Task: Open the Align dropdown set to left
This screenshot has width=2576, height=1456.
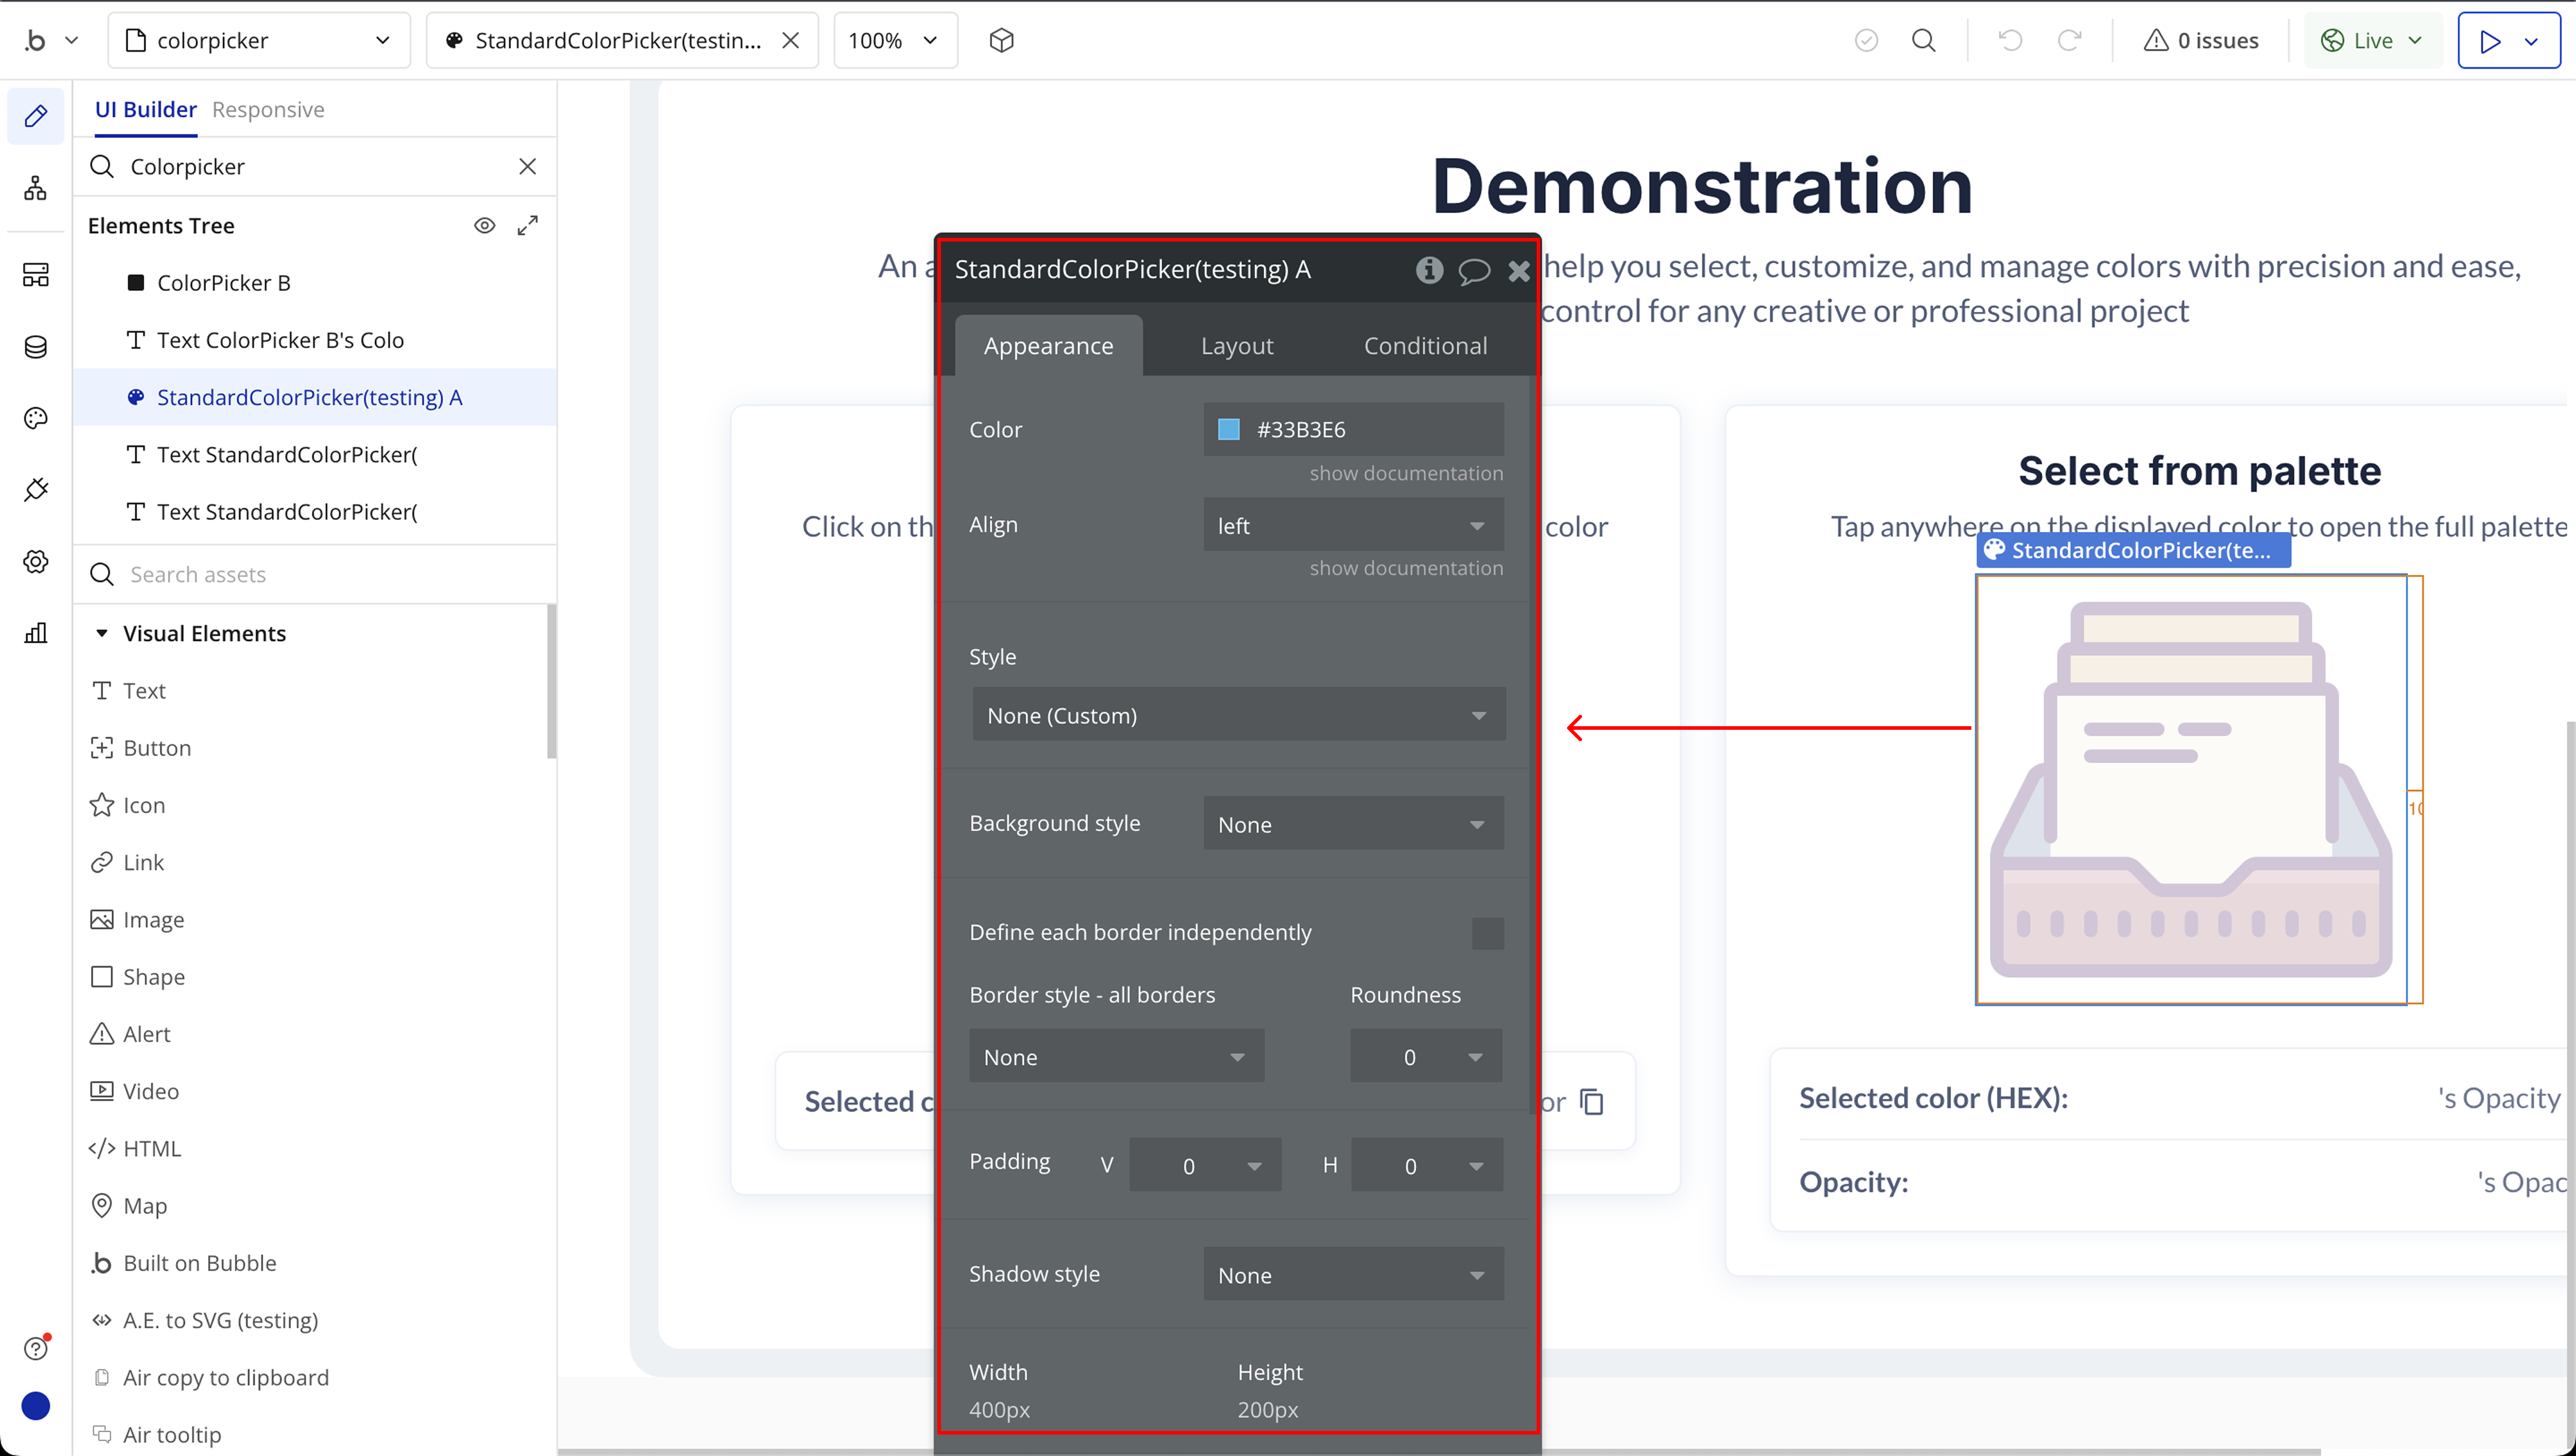Action: pos(1352,526)
